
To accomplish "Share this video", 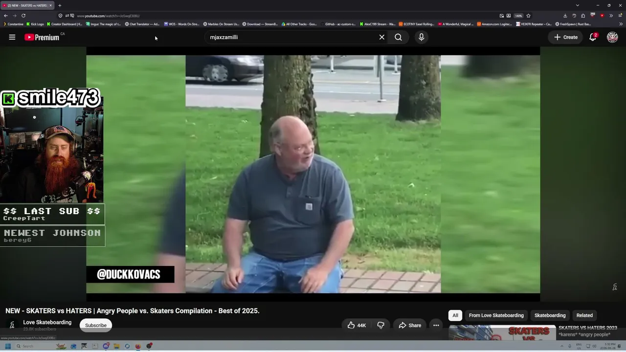I will (410, 326).
